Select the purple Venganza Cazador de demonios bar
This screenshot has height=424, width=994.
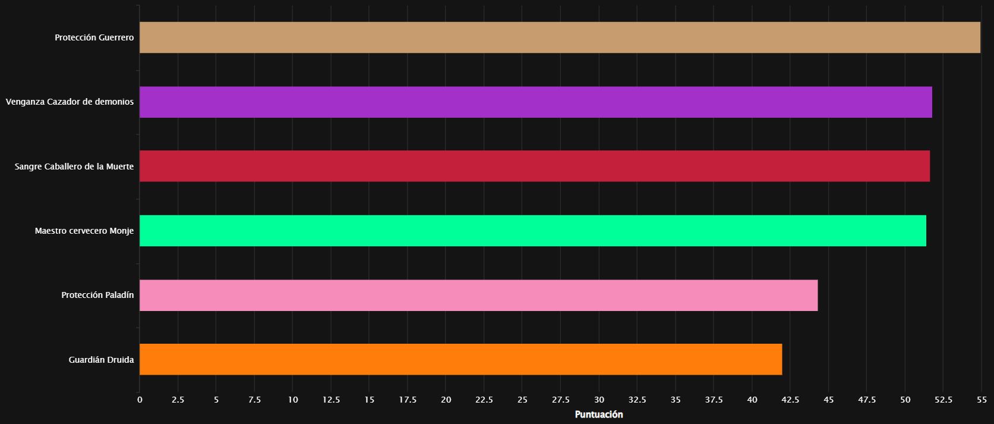pyautogui.click(x=535, y=102)
